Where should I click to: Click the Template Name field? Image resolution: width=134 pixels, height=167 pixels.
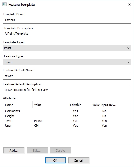click(x=67, y=20)
